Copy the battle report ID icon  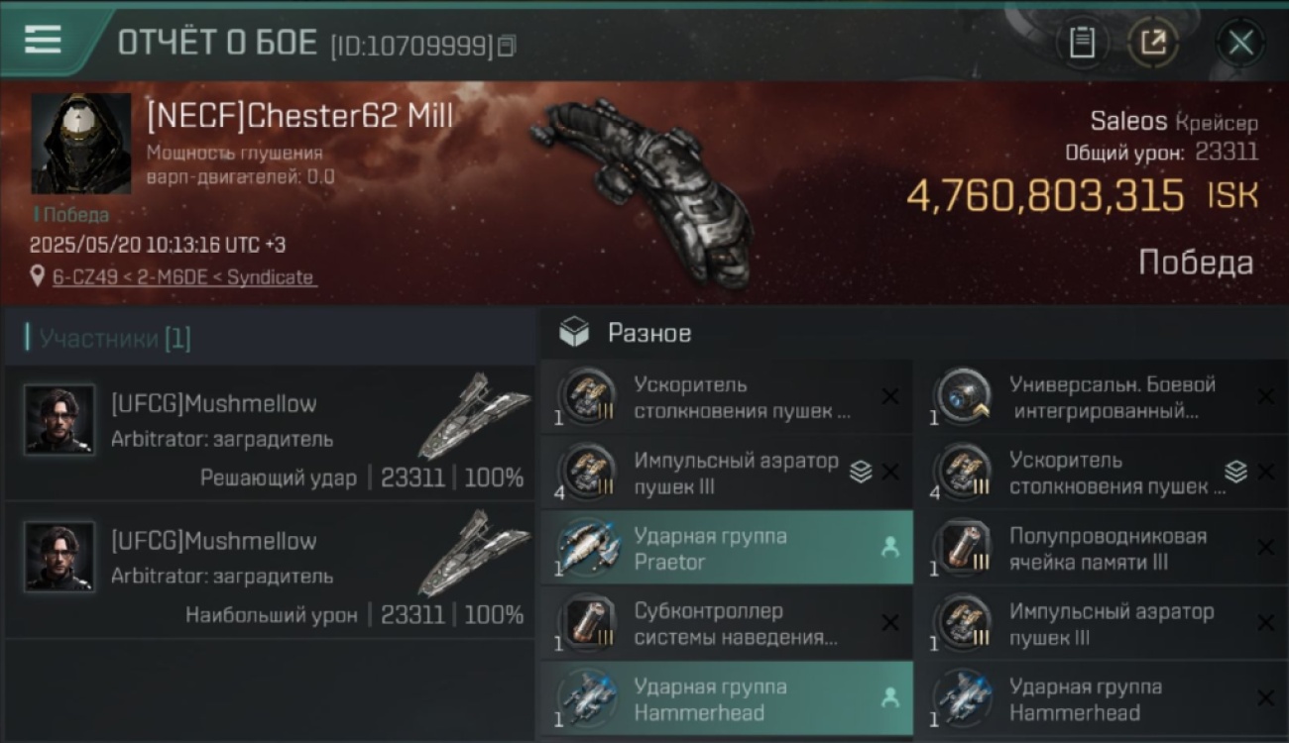(507, 46)
